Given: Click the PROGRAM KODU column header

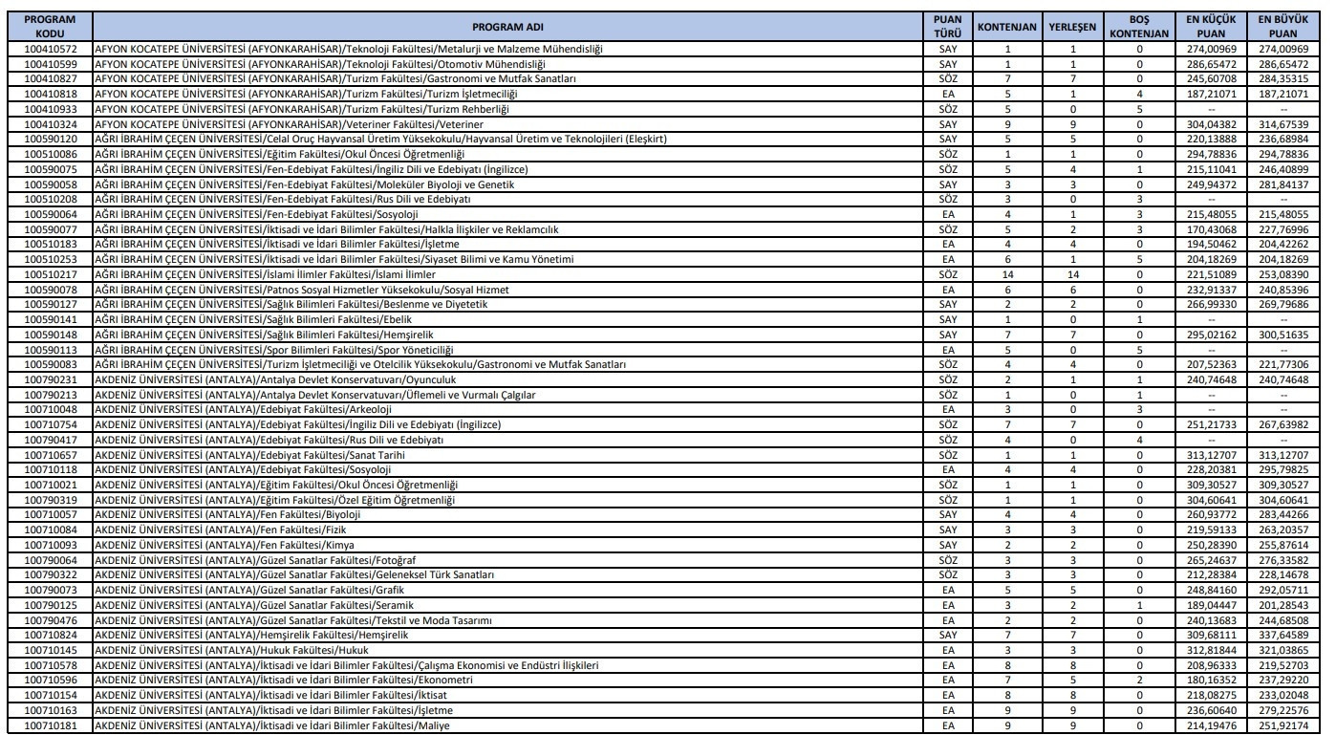Looking at the screenshot, I should (49, 25).
